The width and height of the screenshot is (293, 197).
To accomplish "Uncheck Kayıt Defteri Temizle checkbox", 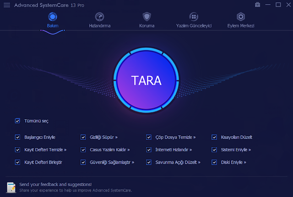I will 17,150.
